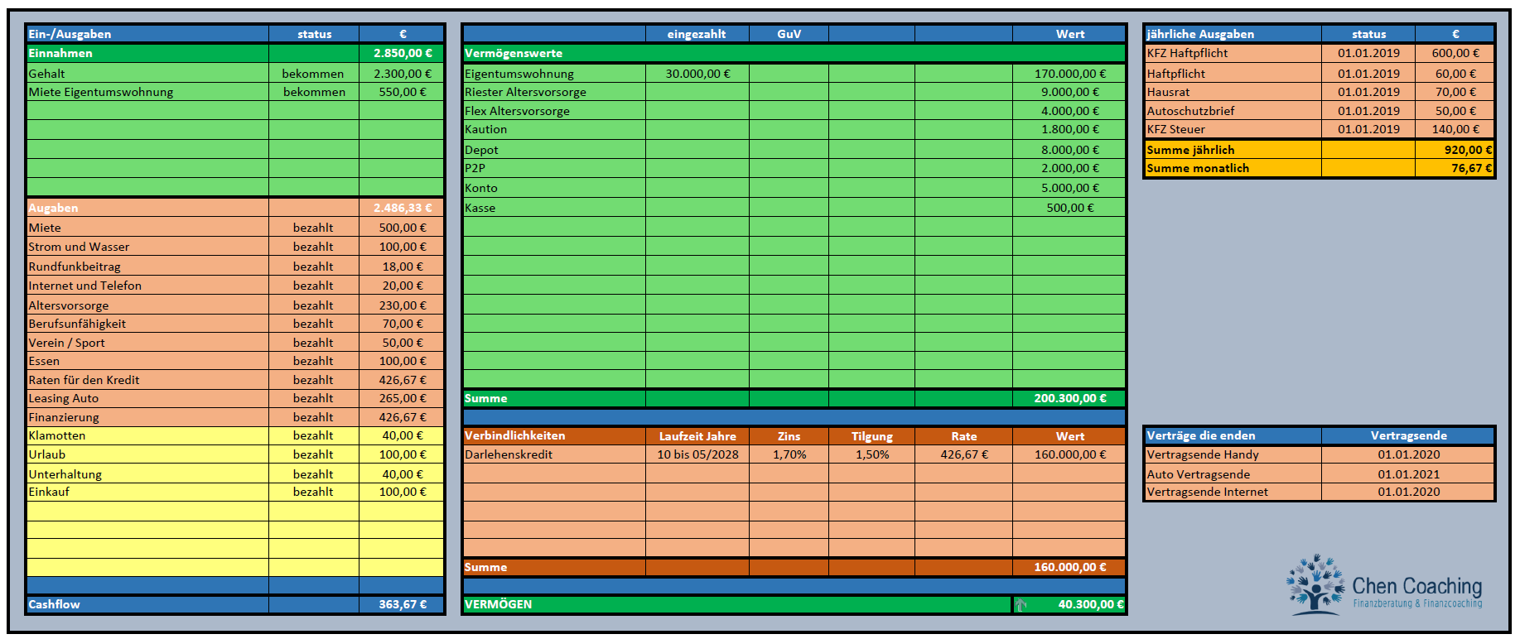Viewport: 1520px width, 639px height.
Task: Click the yearly total "920,00 €"
Action: coord(1455,150)
